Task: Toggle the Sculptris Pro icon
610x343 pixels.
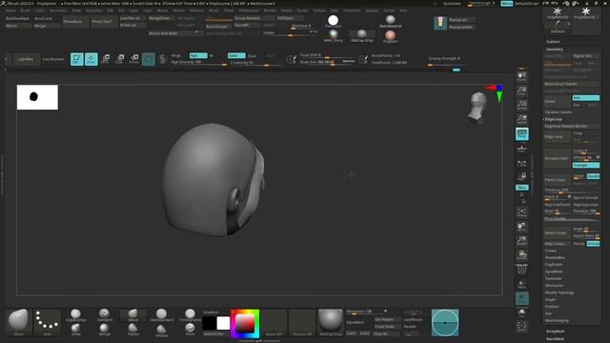Action: 163,59
